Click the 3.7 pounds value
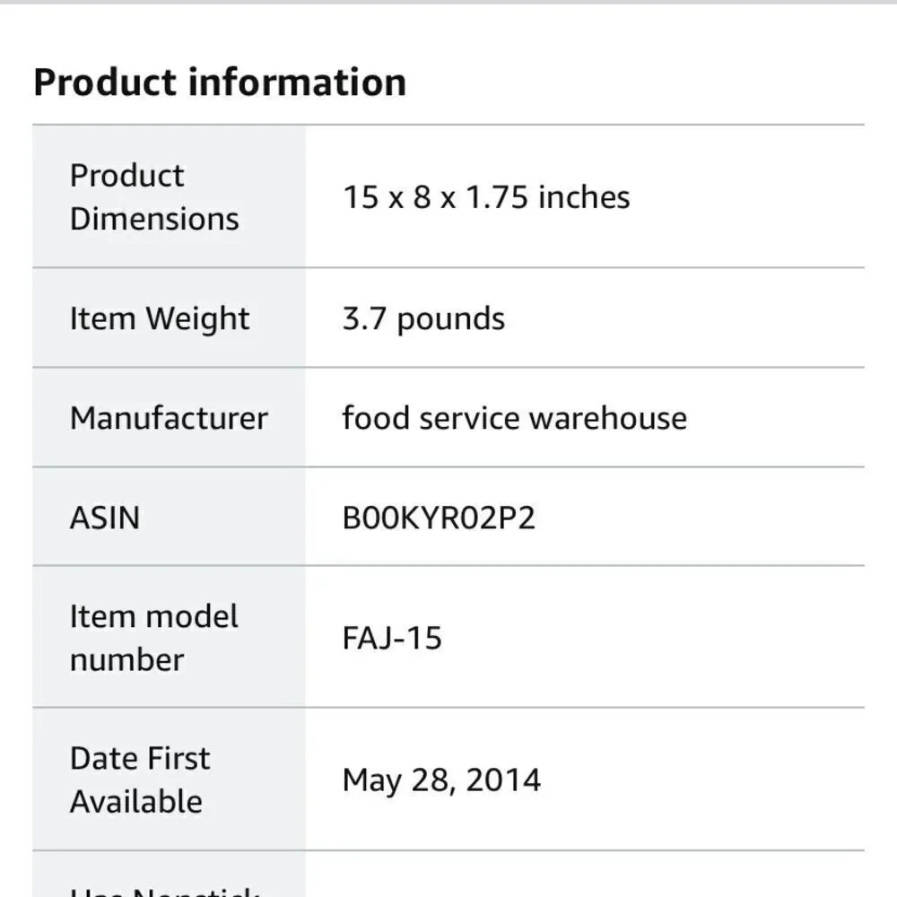897x897 pixels. [x=423, y=318]
